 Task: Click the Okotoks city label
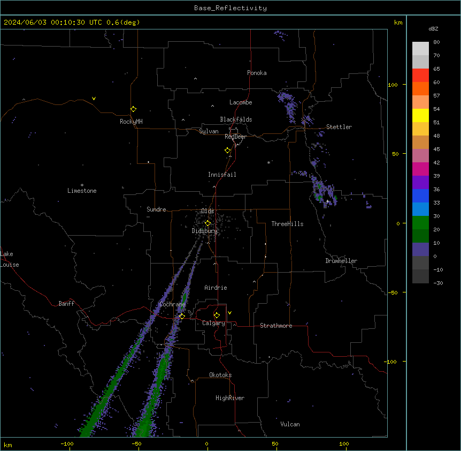(220, 375)
